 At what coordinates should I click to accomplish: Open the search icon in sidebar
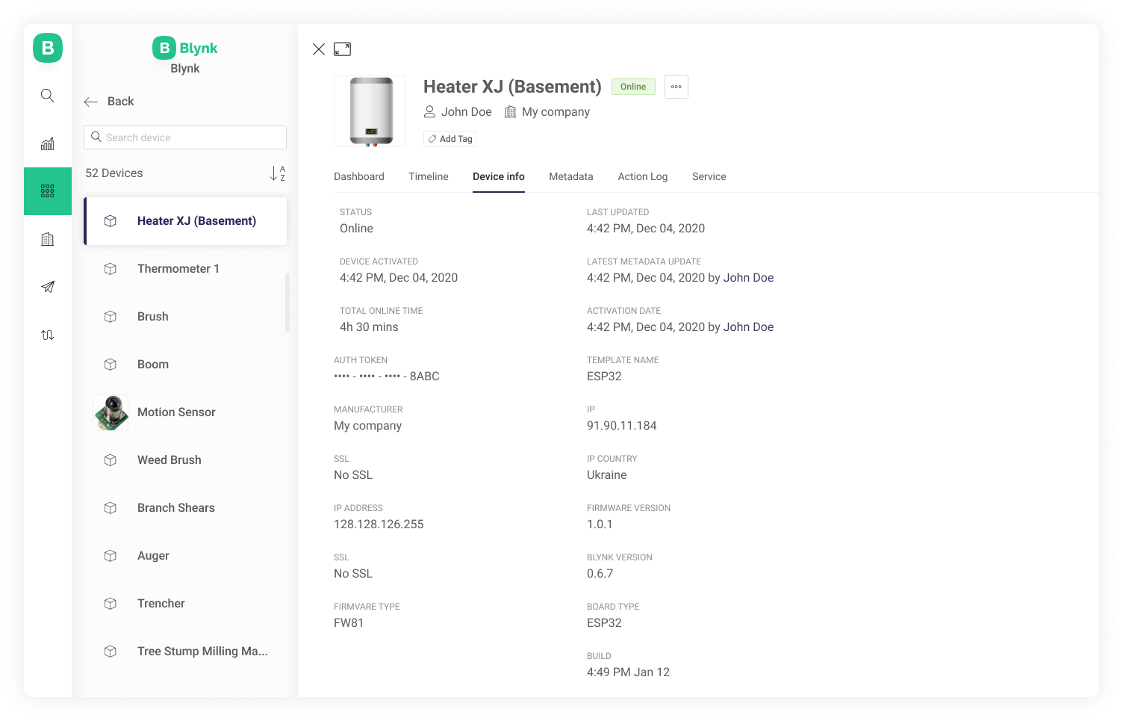point(48,96)
